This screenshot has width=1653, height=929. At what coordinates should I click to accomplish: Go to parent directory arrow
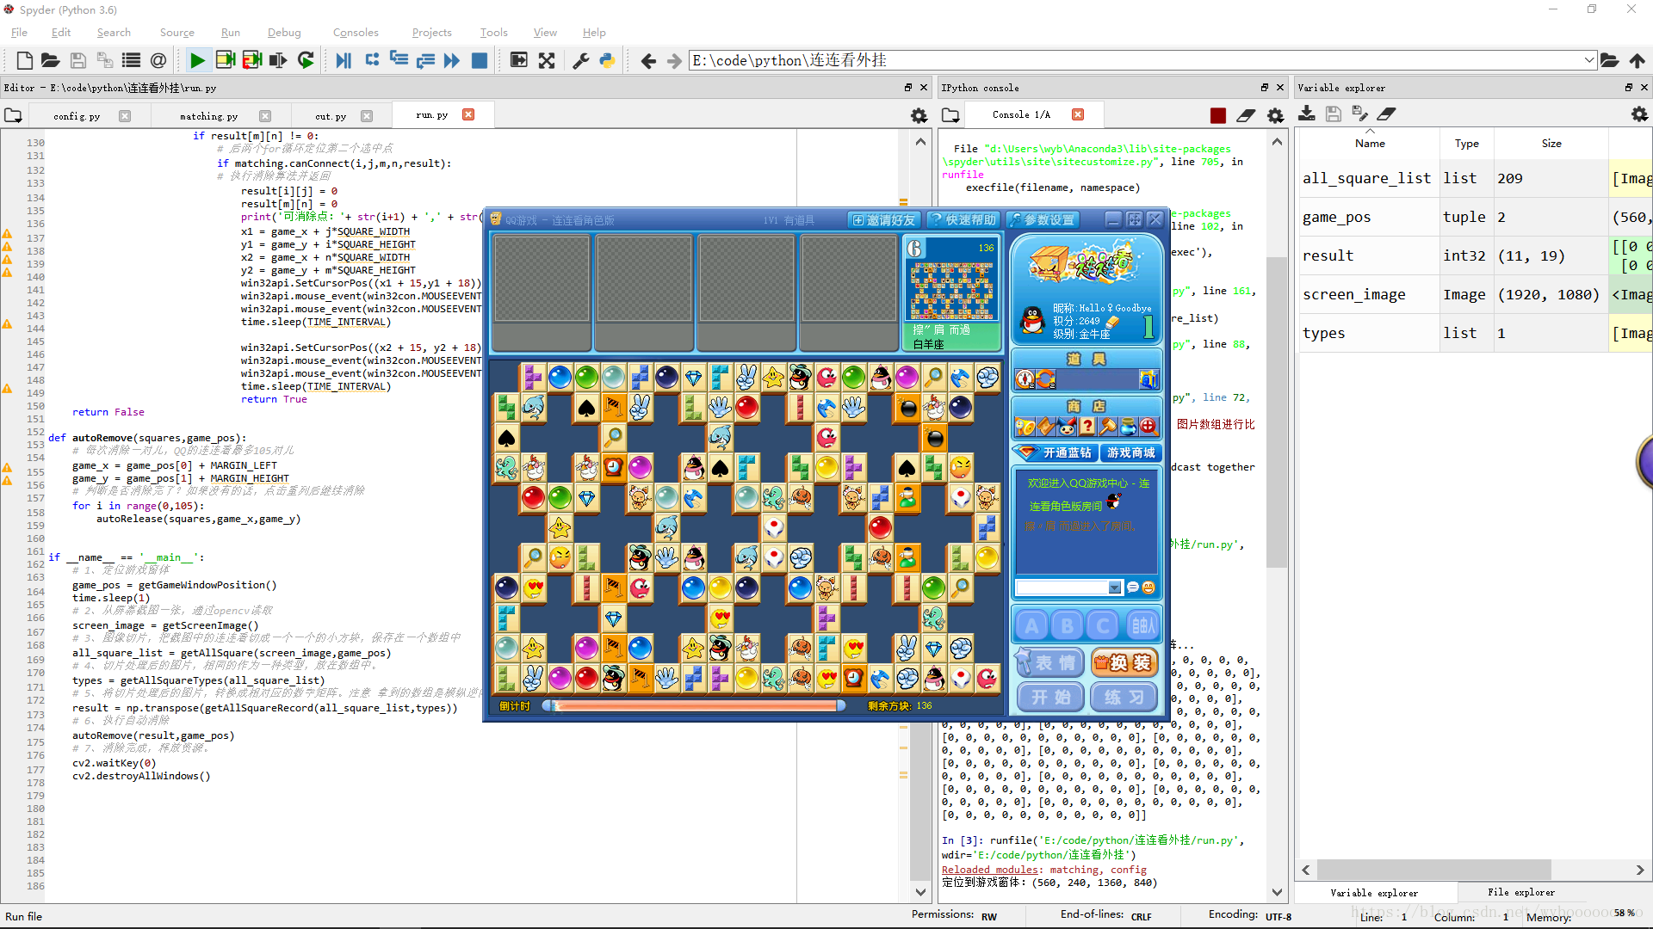click(x=1638, y=60)
